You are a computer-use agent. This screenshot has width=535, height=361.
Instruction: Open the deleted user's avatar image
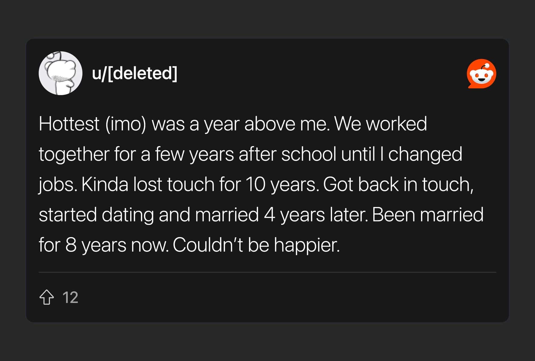[x=60, y=73]
